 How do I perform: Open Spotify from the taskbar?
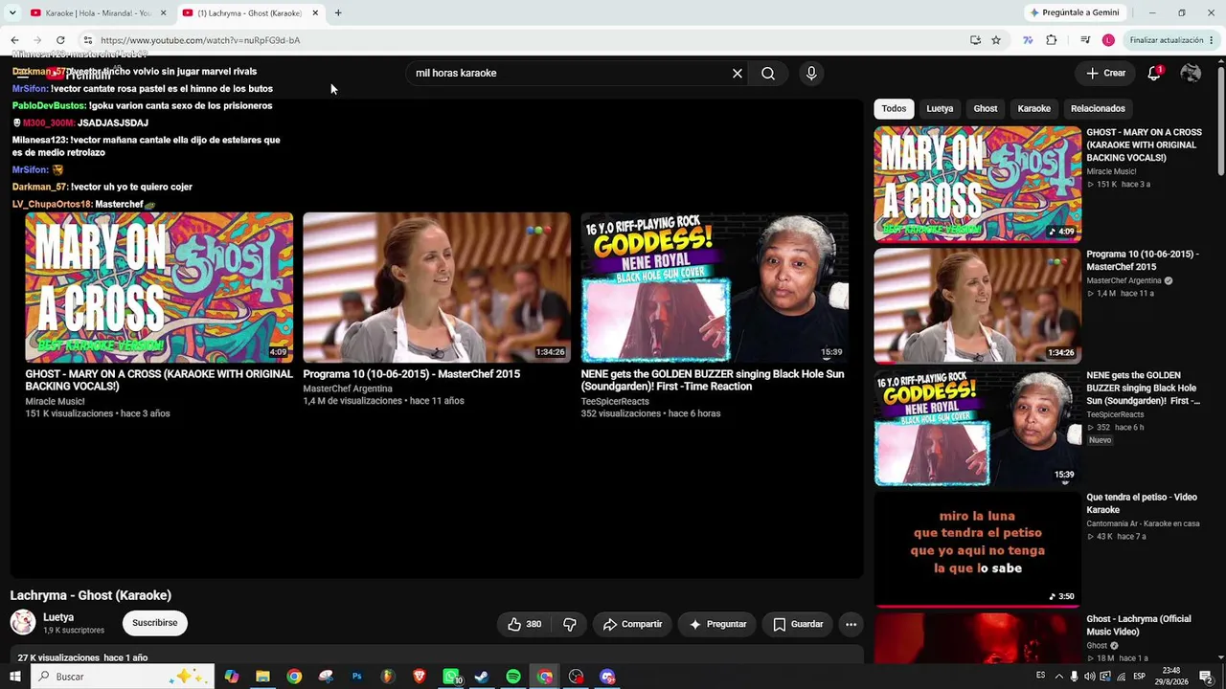tap(513, 677)
